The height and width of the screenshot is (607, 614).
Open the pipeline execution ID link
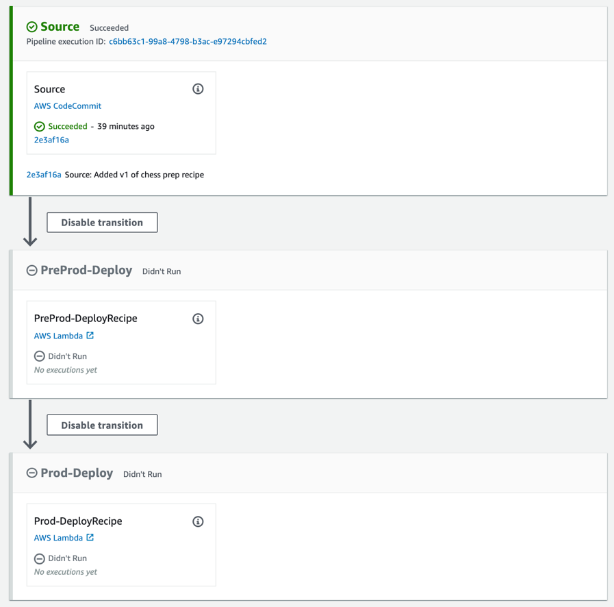[x=188, y=42]
